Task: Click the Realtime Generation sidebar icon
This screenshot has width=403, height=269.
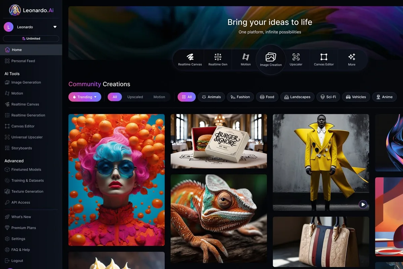Action: [x=7, y=115]
